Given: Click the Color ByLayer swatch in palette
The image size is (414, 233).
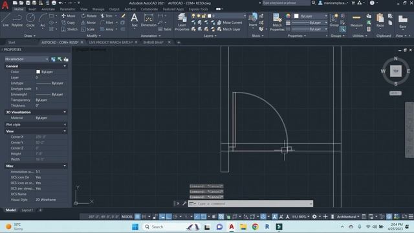Looking at the screenshot, I should tap(38, 72).
